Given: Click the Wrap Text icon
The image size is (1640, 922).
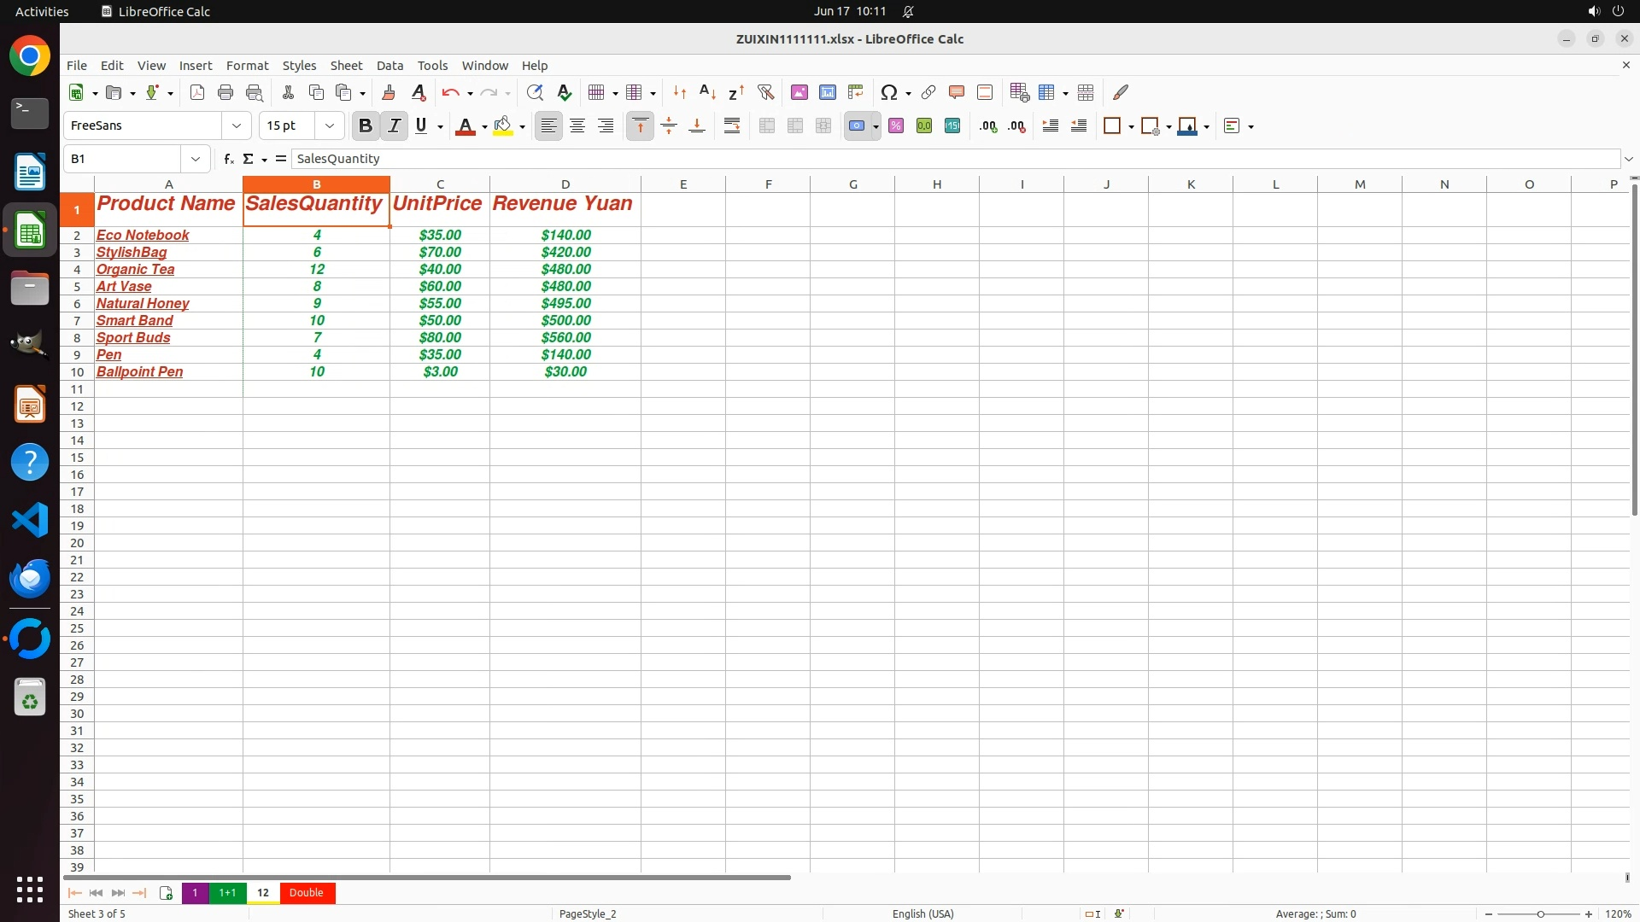Looking at the screenshot, I should [732, 125].
